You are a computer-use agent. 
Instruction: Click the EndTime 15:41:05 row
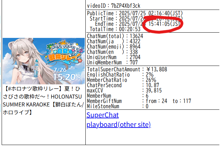coord(138,24)
